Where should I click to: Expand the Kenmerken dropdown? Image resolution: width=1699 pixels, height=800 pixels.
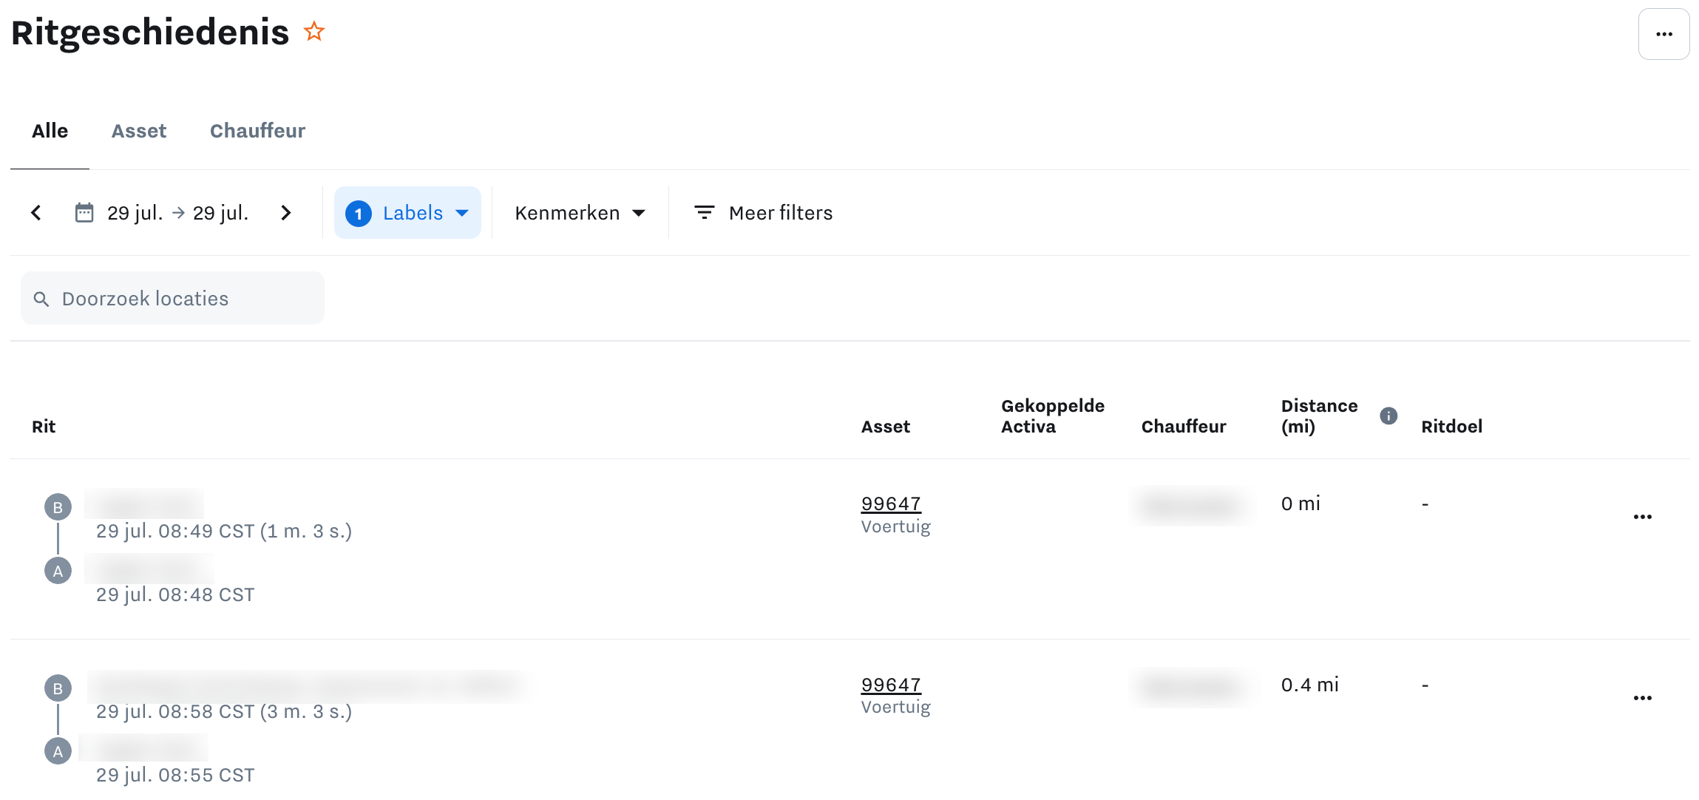(580, 213)
